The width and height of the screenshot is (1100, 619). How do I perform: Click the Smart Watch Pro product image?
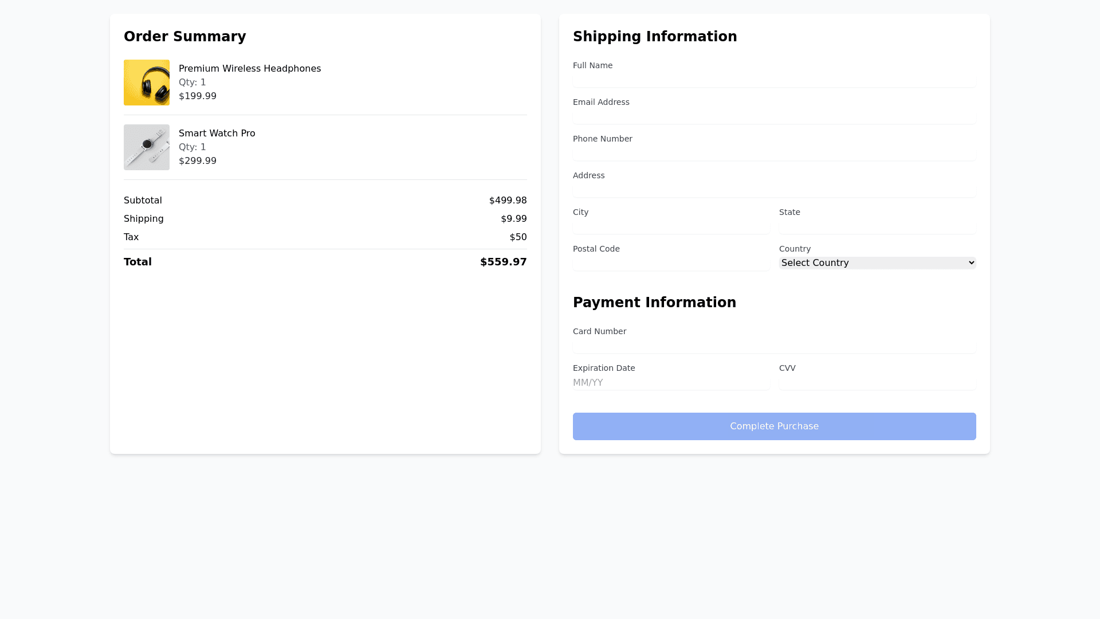point(147,147)
